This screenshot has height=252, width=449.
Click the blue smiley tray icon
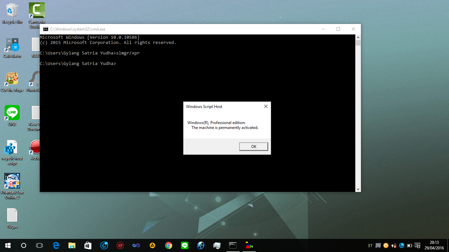tap(402, 245)
